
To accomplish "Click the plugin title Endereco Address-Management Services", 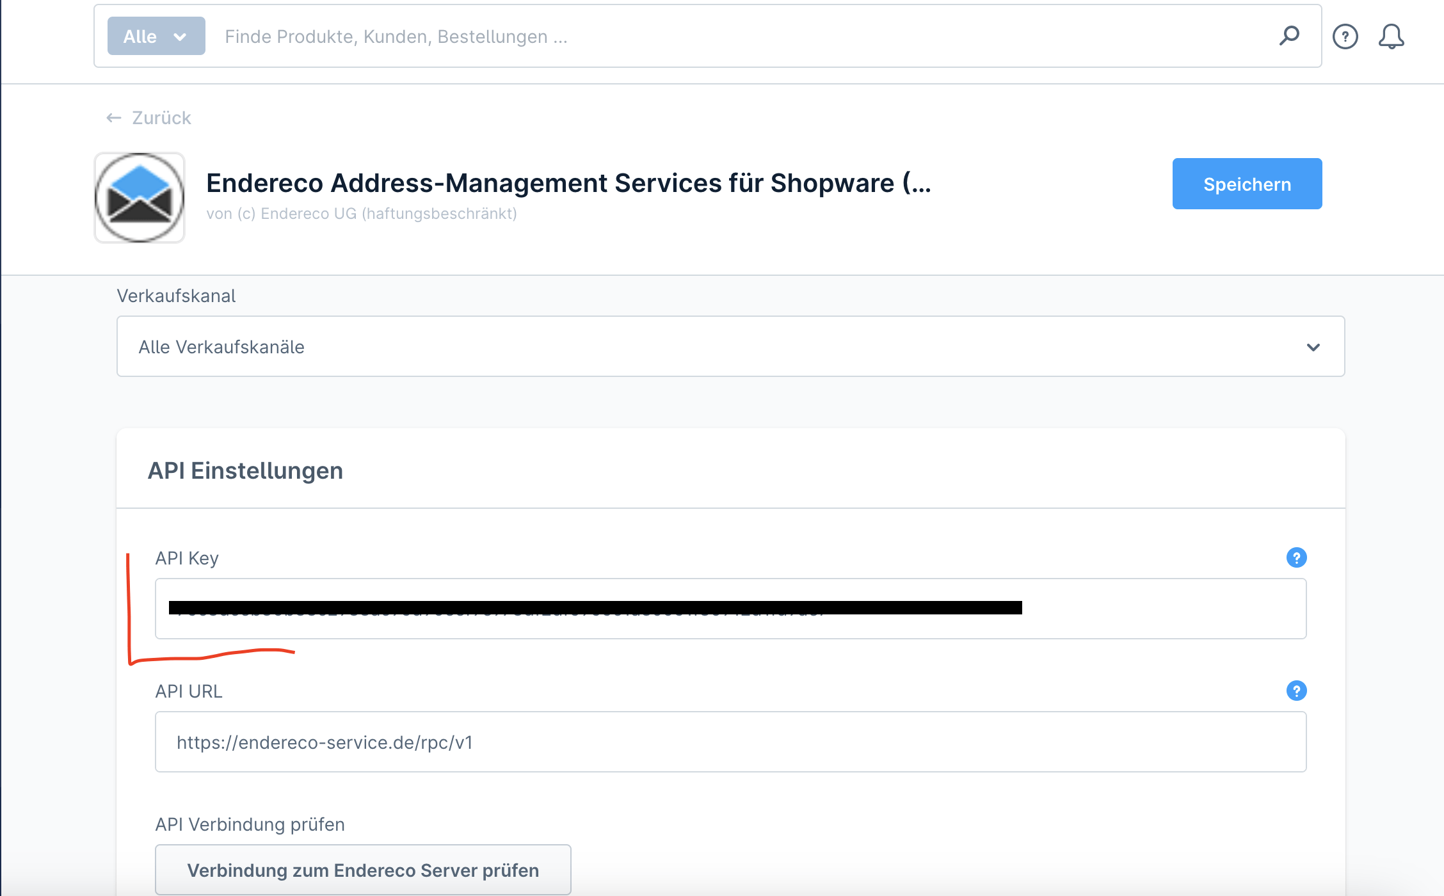I will pos(568,183).
